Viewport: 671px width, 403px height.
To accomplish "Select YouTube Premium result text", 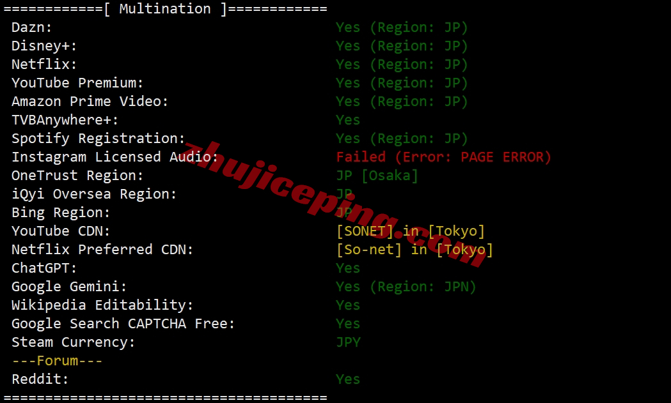I will (402, 83).
